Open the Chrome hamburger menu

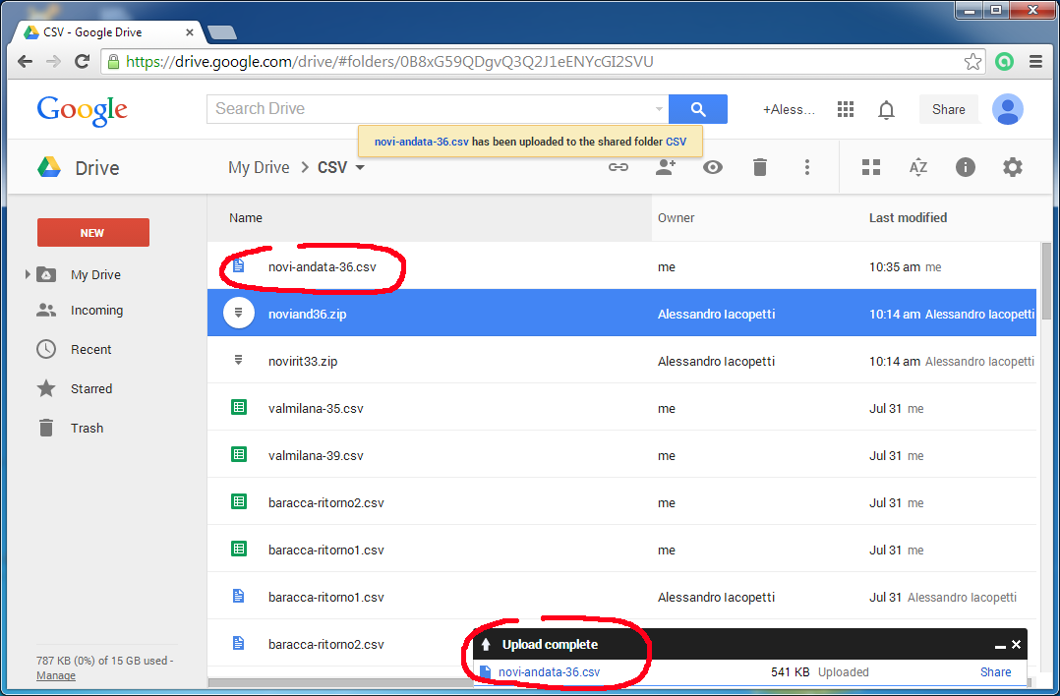point(1035,62)
